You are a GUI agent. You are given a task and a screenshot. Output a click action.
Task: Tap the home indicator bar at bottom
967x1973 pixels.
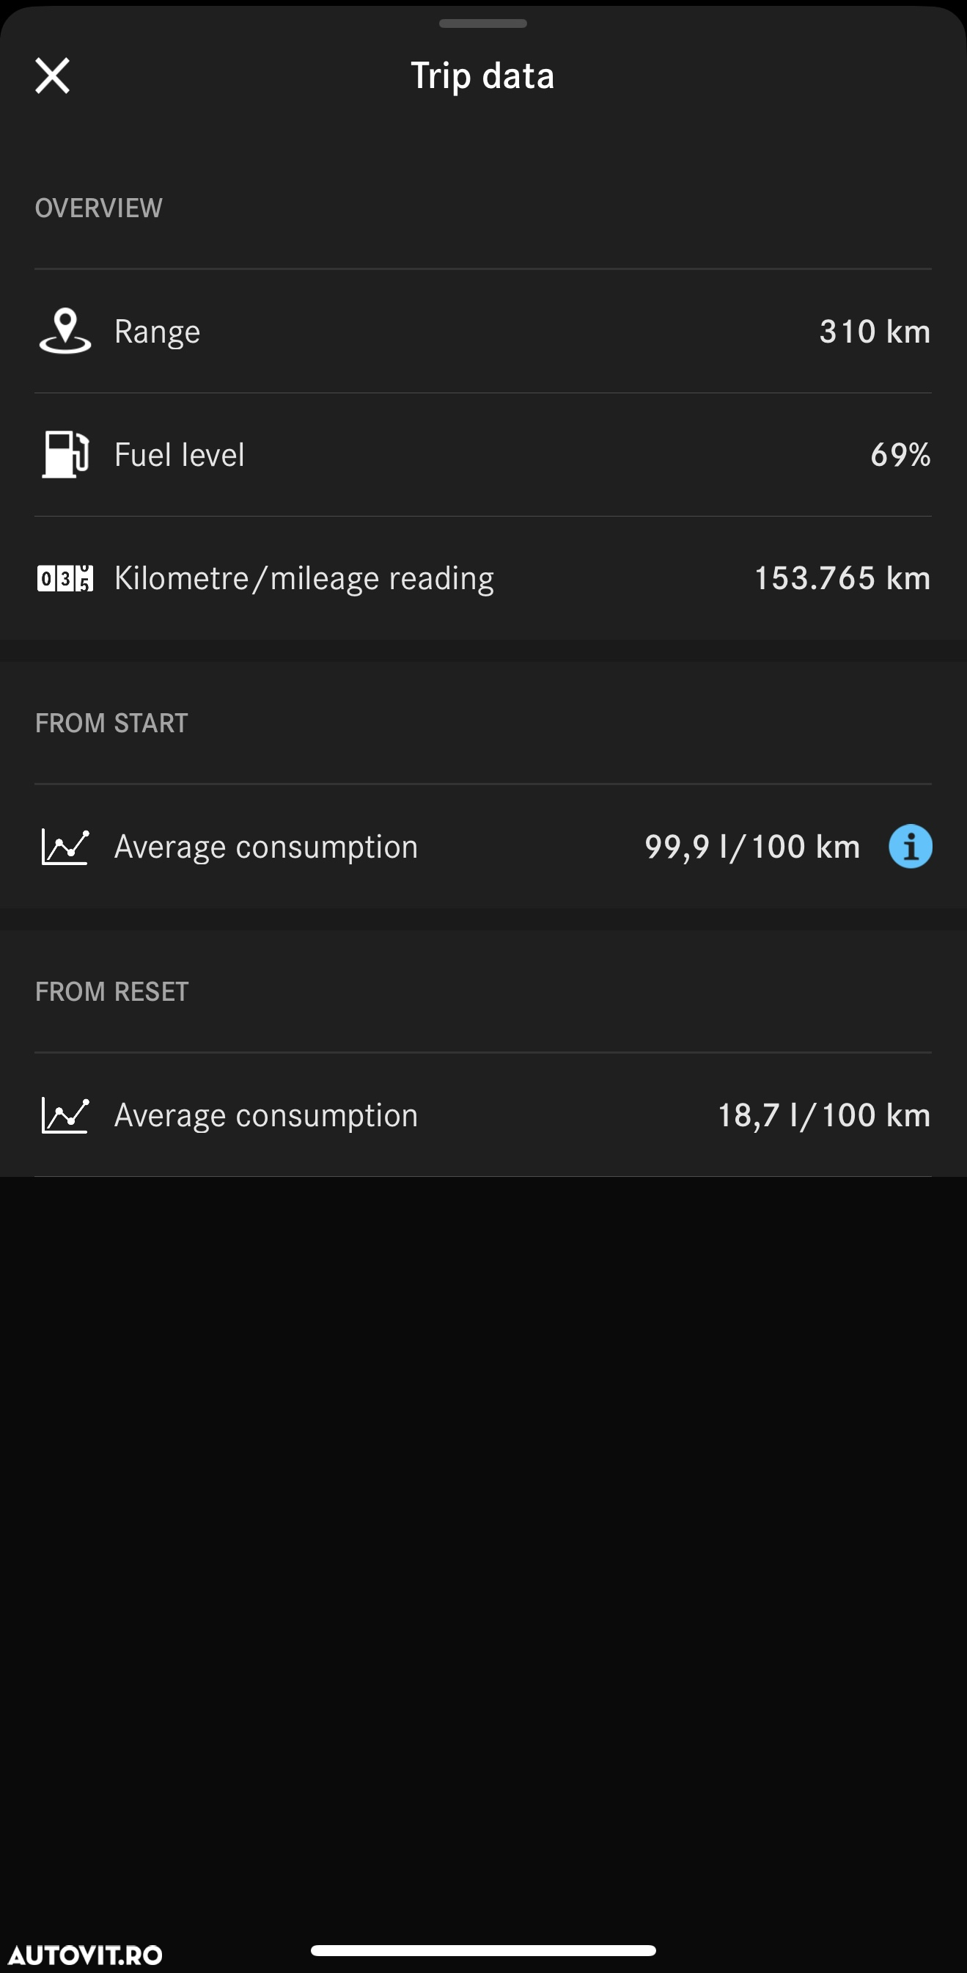tap(482, 1950)
